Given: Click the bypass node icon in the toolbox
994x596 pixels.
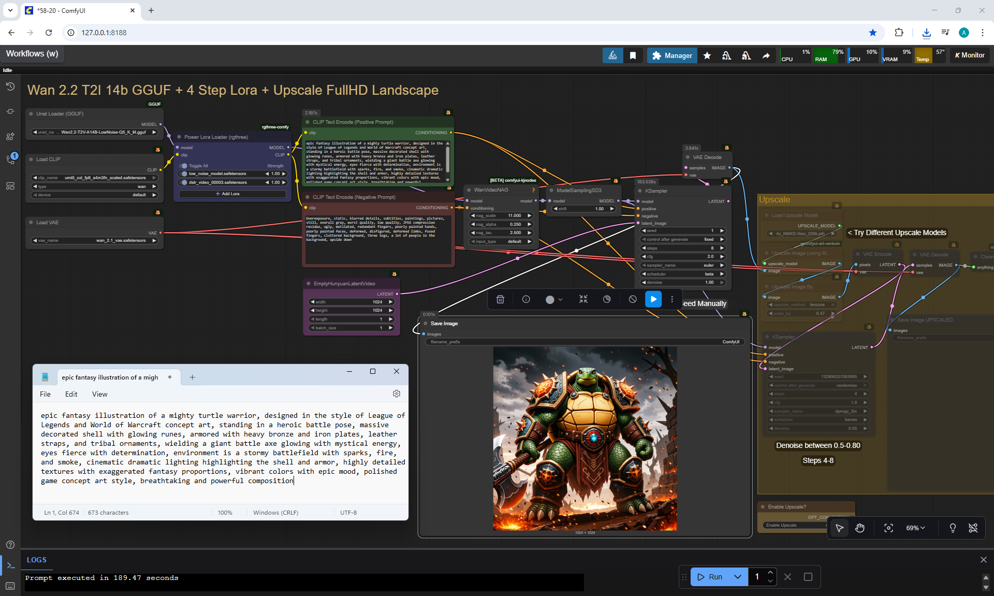Looking at the screenshot, I should (x=632, y=299).
